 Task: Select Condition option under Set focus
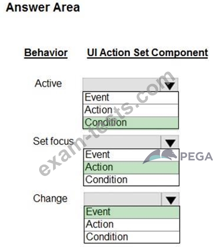pyautogui.click(x=131, y=180)
